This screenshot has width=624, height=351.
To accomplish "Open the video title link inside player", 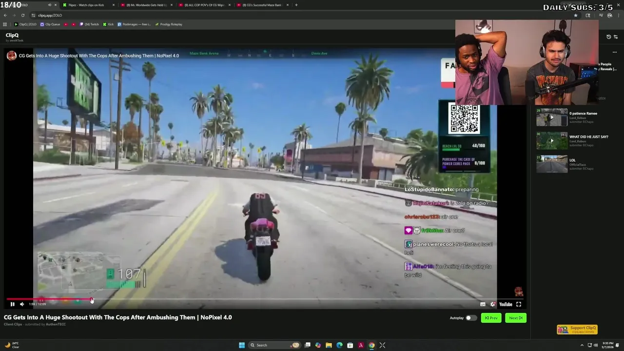I will pos(99,56).
